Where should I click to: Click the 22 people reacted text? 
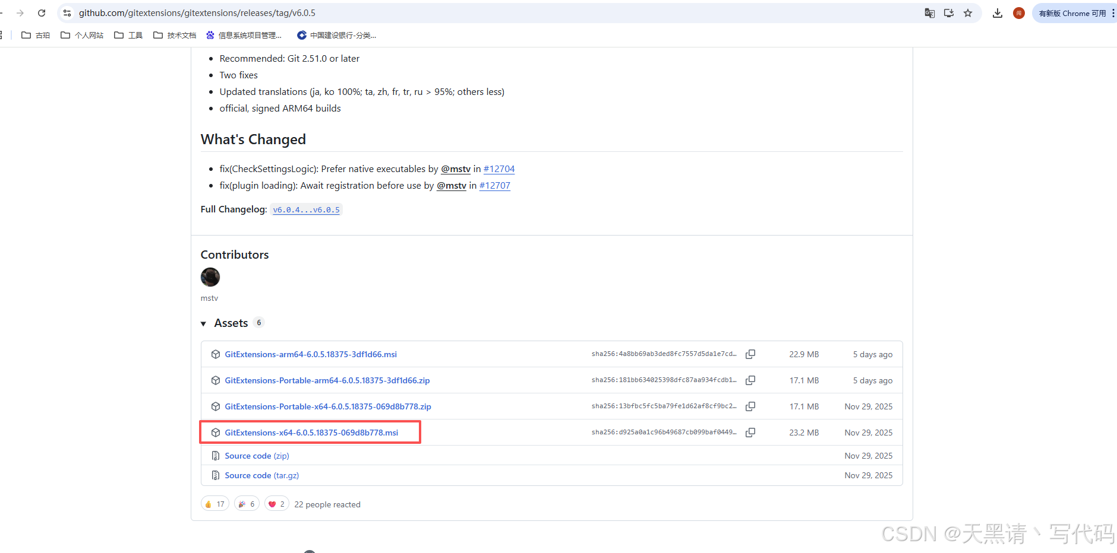pyautogui.click(x=327, y=505)
